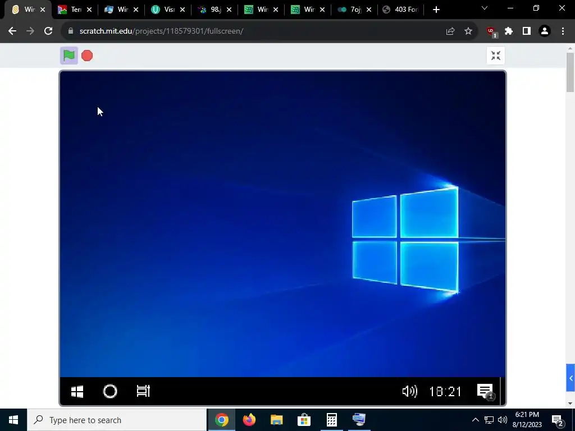Open File Explorer from host taskbar
This screenshot has width=575, height=431.
point(276,420)
